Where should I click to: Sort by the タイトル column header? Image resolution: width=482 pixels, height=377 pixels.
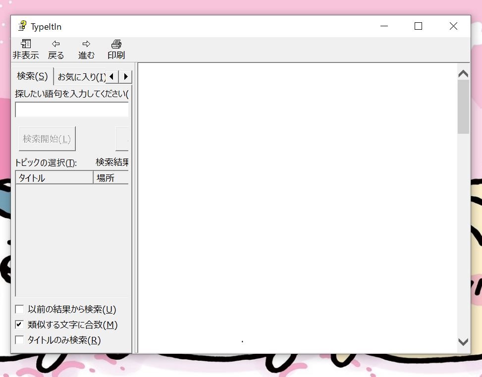[54, 178]
